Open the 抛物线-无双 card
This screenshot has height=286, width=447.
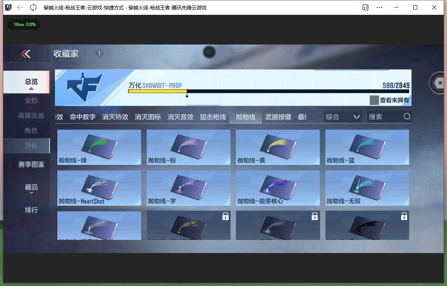coord(367,188)
